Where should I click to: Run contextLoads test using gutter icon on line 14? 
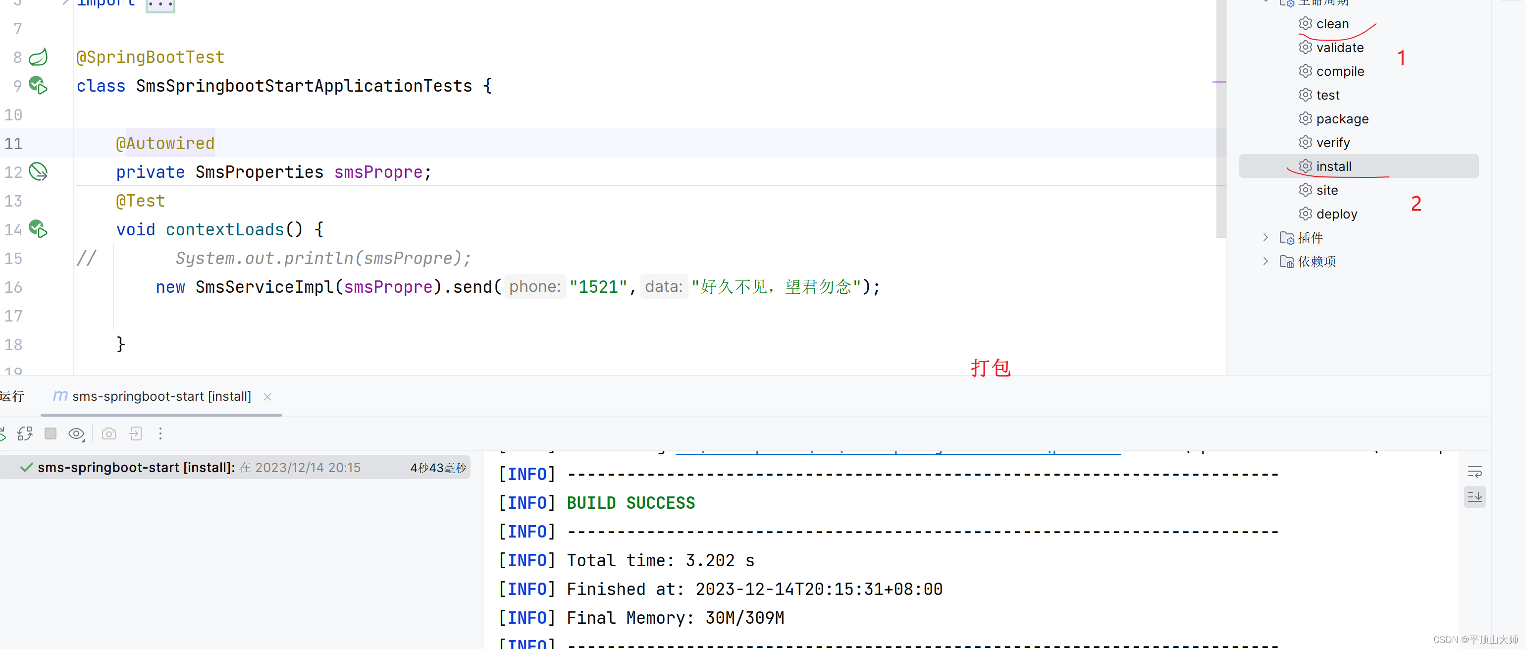pos(37,229)
